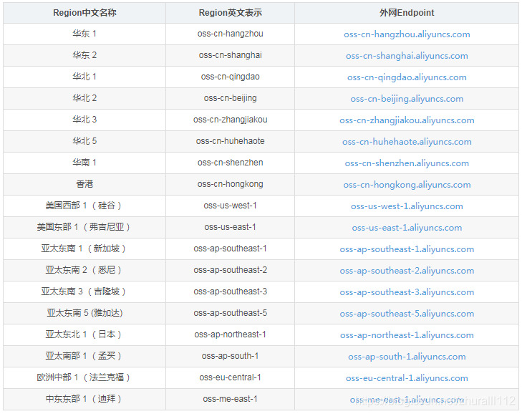
Task: Select the 亚太东北 1（日本）cell
Action: coord(84,334)
